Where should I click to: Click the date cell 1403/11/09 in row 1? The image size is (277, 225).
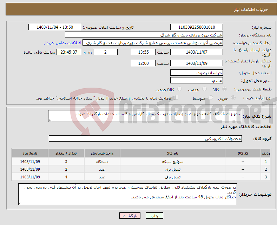tap(30, 162)
